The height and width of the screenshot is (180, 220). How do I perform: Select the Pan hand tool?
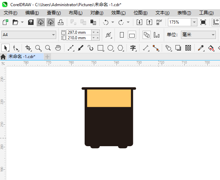click(58, 48)
